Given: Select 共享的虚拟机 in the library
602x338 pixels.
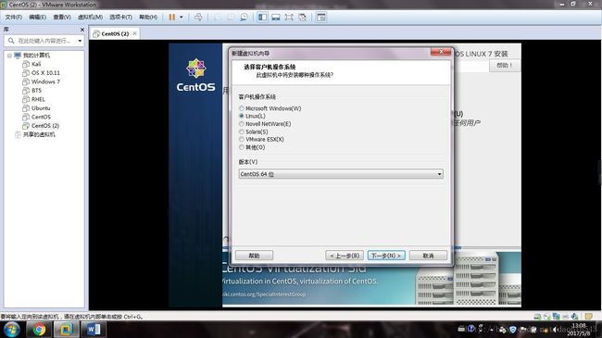Looking at the screenshot, I should [x=39, y=135].
